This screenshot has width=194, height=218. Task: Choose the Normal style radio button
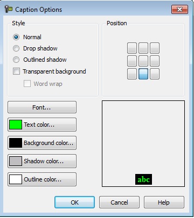(16, 37)
